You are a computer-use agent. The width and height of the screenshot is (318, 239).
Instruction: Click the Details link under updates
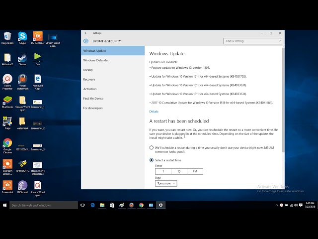pos(154,112)
